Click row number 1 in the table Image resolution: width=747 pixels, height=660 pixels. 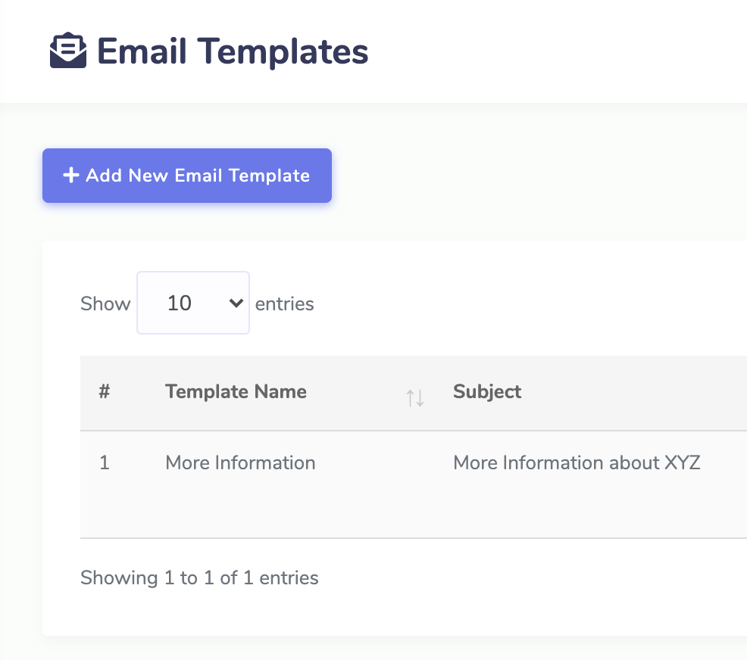(105, 462)
